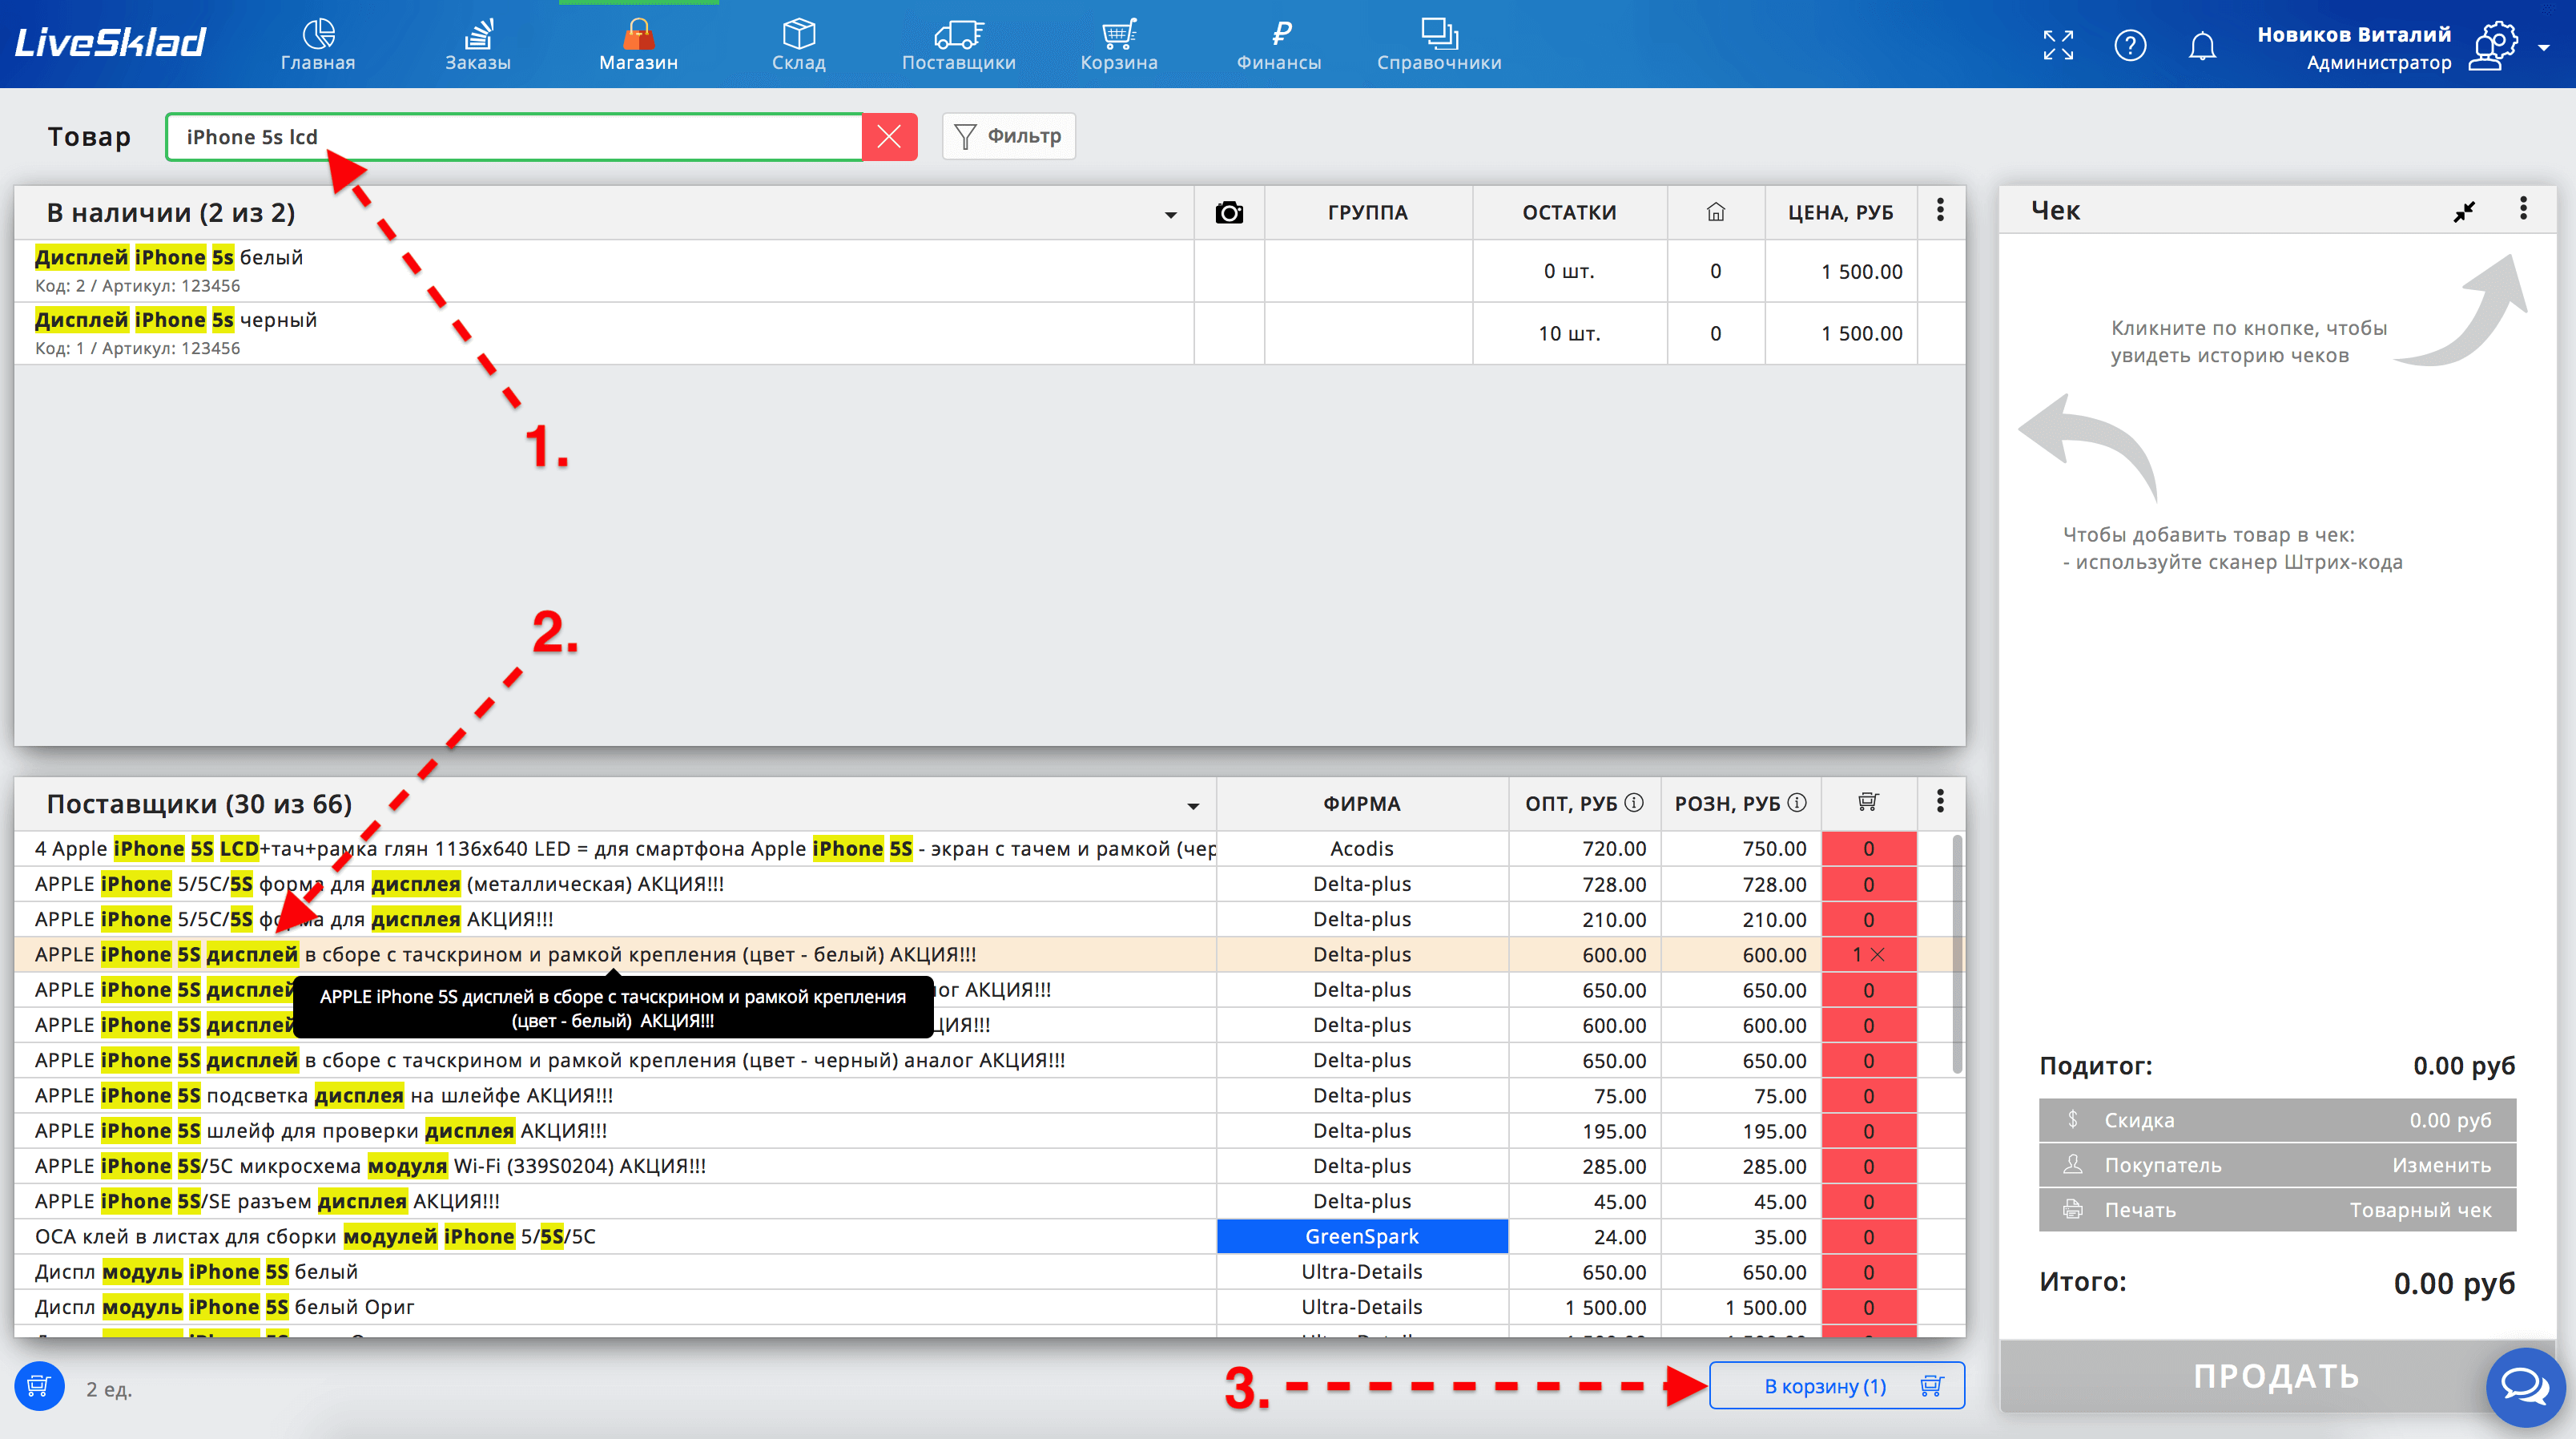
Task: Open В наличии table options menu
Action: point(1940,210)
